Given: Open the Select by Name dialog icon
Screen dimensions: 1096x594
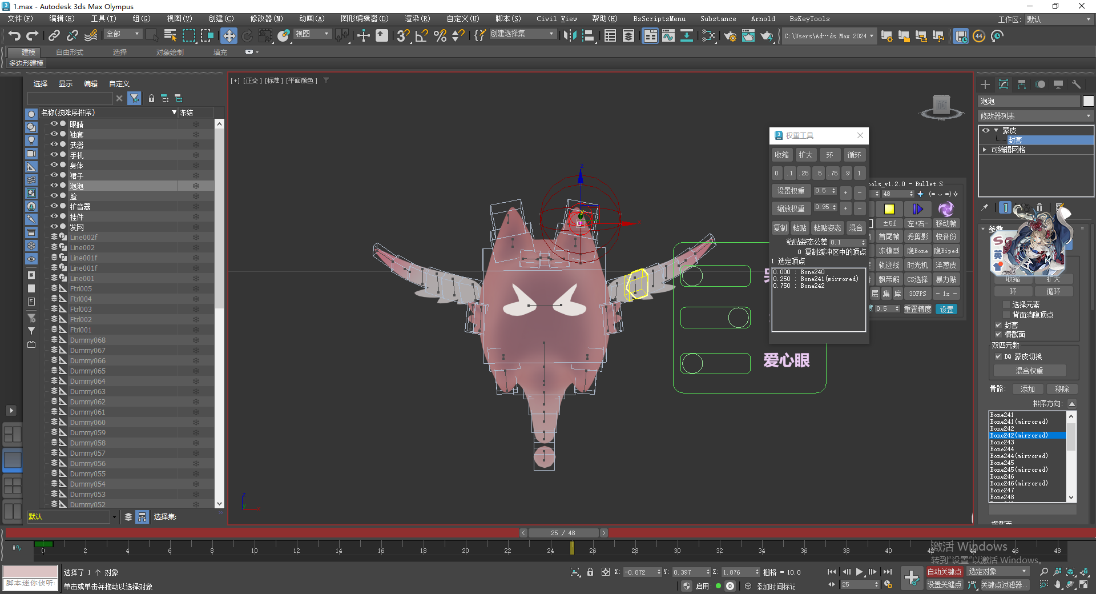Looking at the screenshot, I should 170,36.
